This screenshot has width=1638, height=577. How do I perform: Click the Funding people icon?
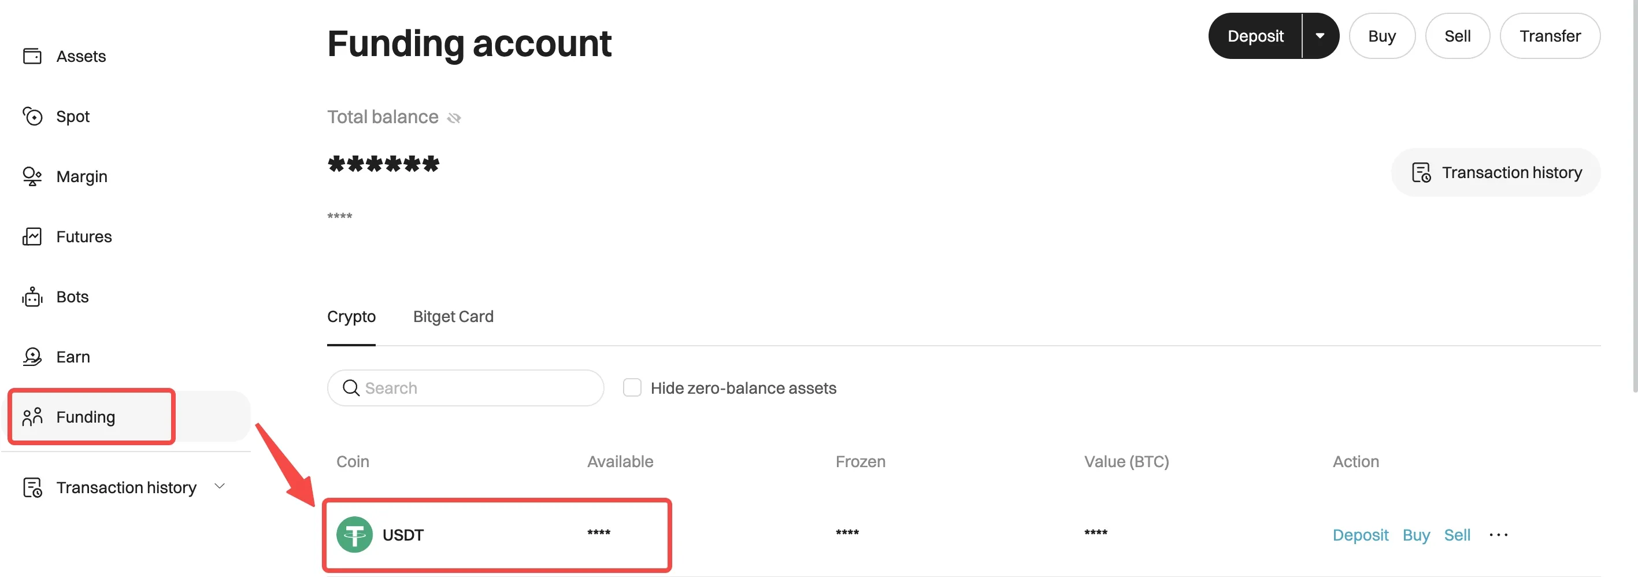coord(32,417)
